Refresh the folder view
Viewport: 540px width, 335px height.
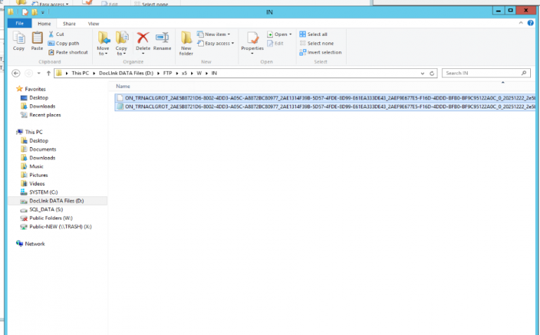432,73
